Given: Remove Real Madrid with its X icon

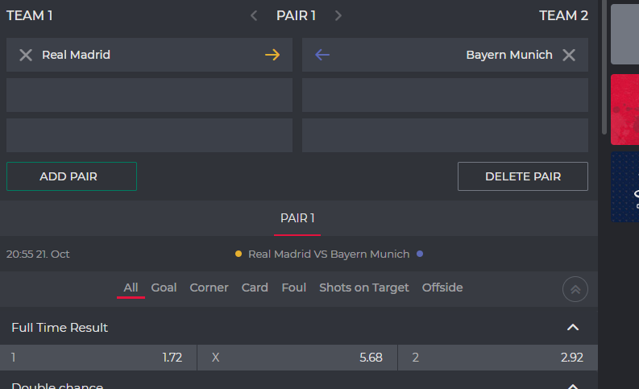Looking at the screenshot, I should 26,55.
